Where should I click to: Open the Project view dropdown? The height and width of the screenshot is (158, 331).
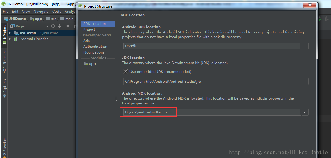pyautogui.click(x=47, y=26)
